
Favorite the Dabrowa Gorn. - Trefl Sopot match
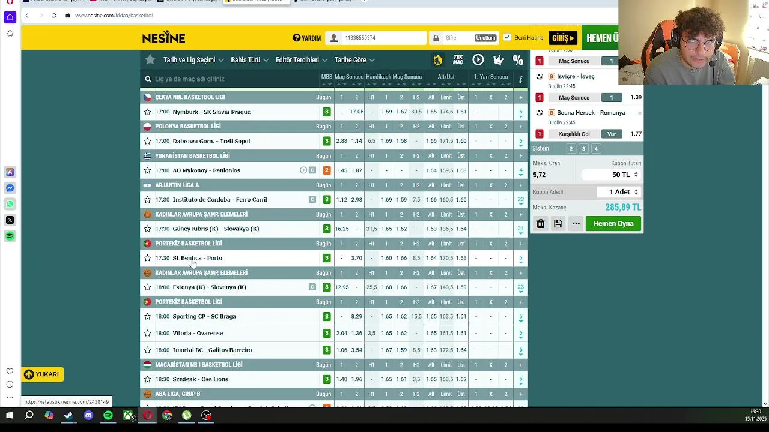click(147, 141)
